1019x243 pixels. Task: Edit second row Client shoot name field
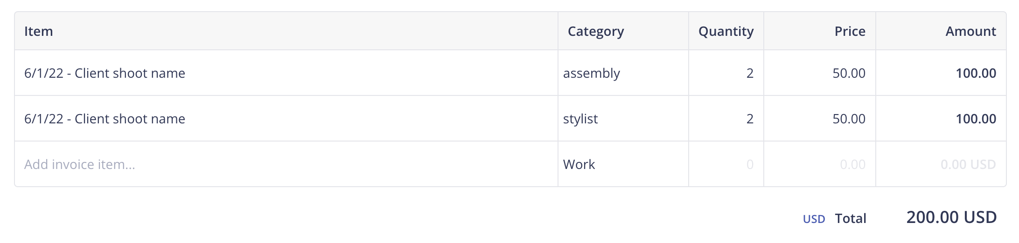(286, 119)
